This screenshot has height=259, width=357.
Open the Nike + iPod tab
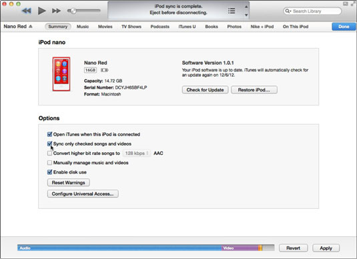pyautogui.click(x=262, y=27)
